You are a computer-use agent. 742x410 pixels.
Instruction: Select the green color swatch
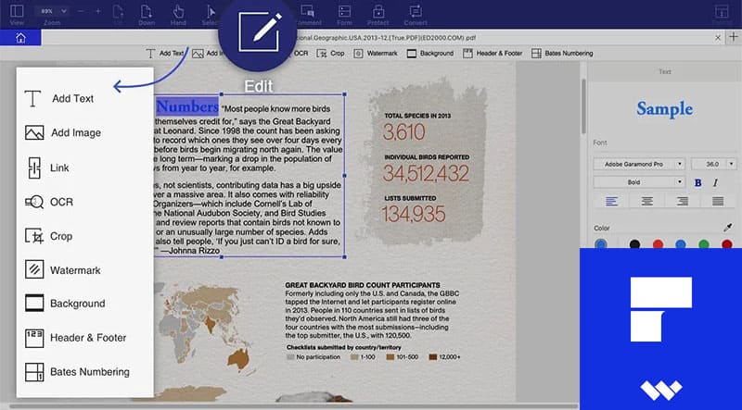704,244
